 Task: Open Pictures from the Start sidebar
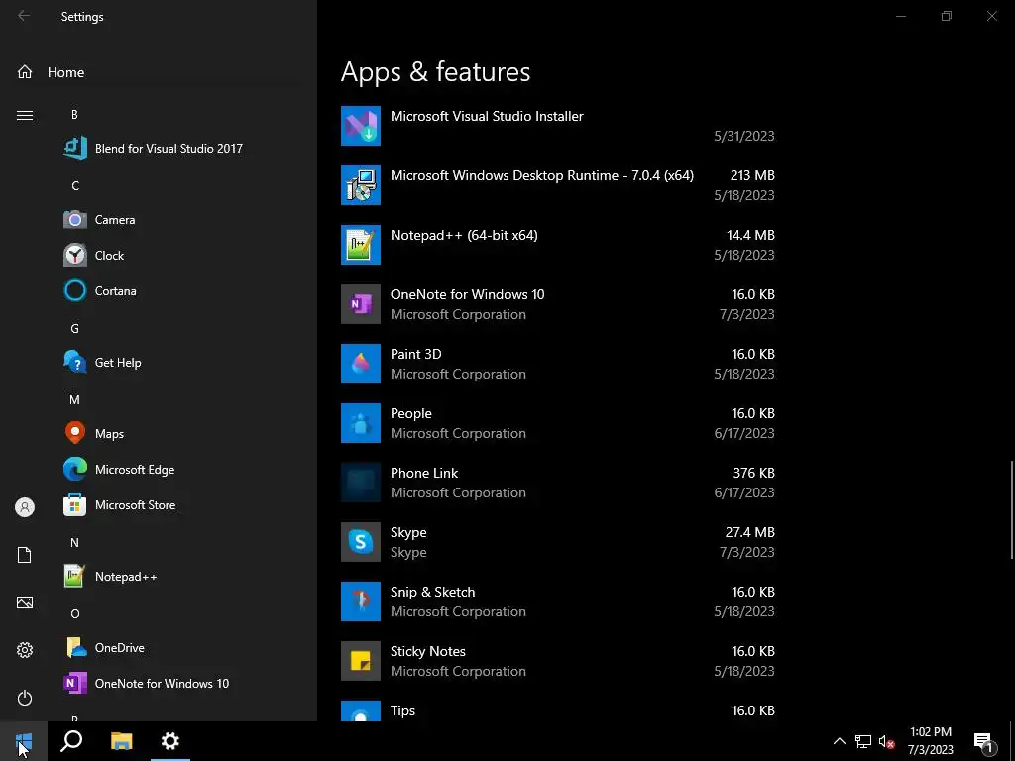(x=25, y=602)
